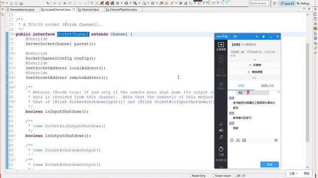Click the blue send button in chat
Viewport: 318px width, 178px height.
[269, 165]
